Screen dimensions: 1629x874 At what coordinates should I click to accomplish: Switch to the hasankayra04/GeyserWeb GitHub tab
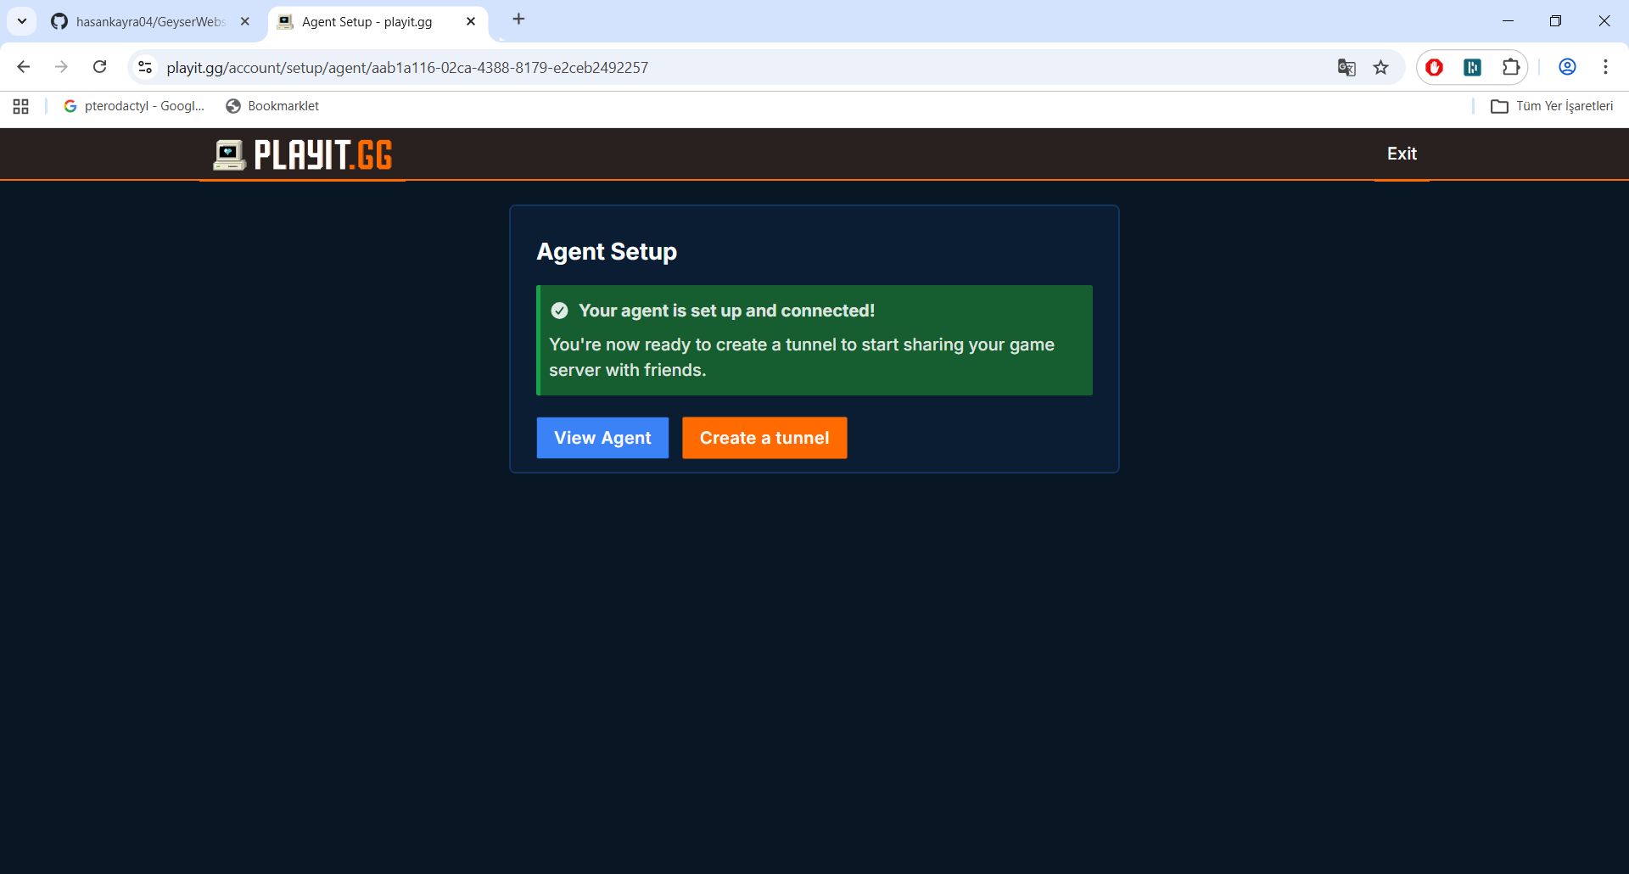151,22
